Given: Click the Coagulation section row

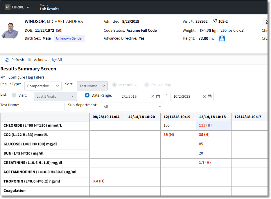Looking at the screenshot, I should click(45, 191).
